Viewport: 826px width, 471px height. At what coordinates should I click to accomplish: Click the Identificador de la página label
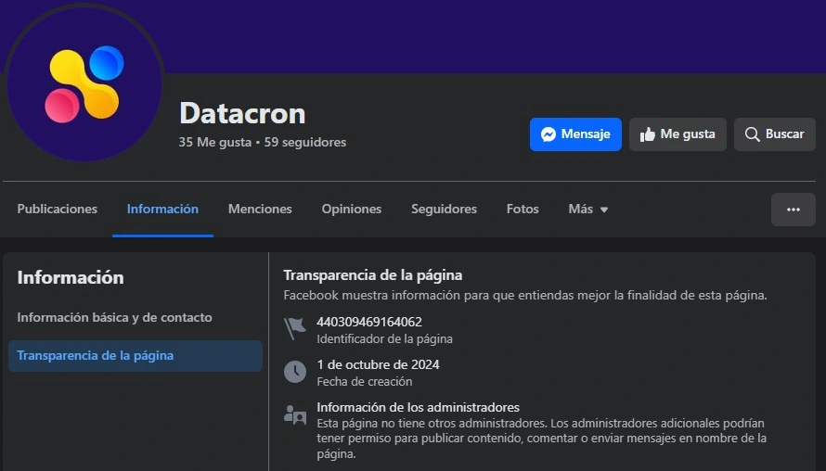click(x=384, y=339)
